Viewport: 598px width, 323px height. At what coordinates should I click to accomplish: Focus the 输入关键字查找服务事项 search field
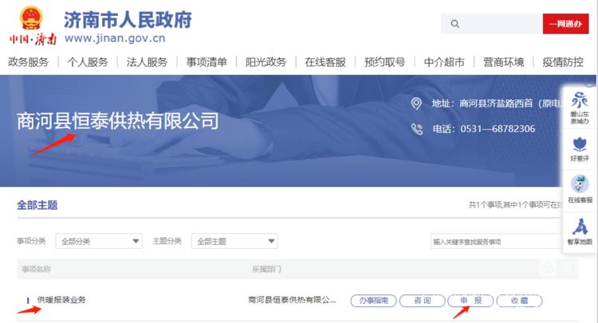[496, 242]
